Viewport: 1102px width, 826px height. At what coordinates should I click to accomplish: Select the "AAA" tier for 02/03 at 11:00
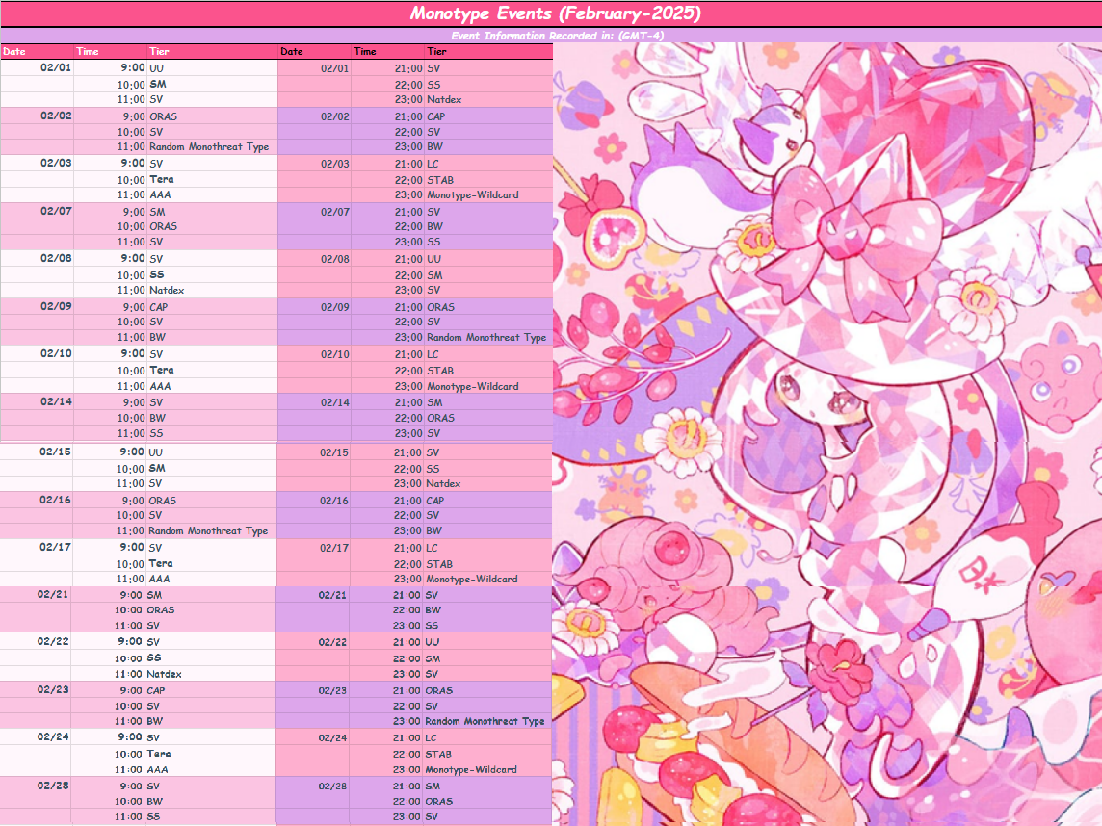click(x=160, y=195)
